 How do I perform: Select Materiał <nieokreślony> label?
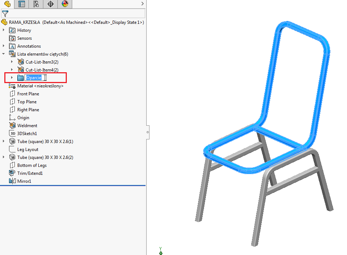pyautogui.click(x=40, y=86)
